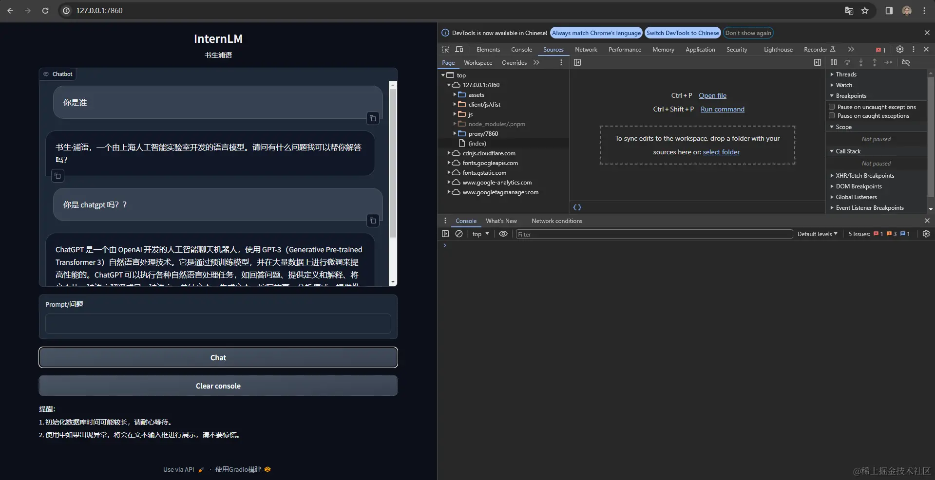Click Always match Chrome's language
Screen dimensions: 935x480
coord(596,33)
